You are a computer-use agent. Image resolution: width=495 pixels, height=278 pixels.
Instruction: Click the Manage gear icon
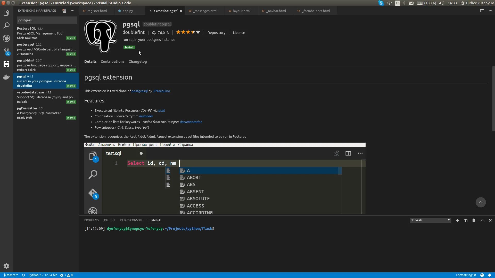point(6,266)
